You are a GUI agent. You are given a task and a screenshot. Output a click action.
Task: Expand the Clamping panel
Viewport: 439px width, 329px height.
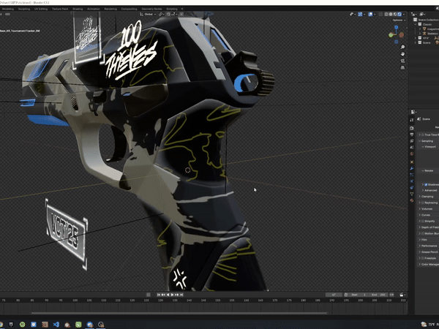click(420, 197)
